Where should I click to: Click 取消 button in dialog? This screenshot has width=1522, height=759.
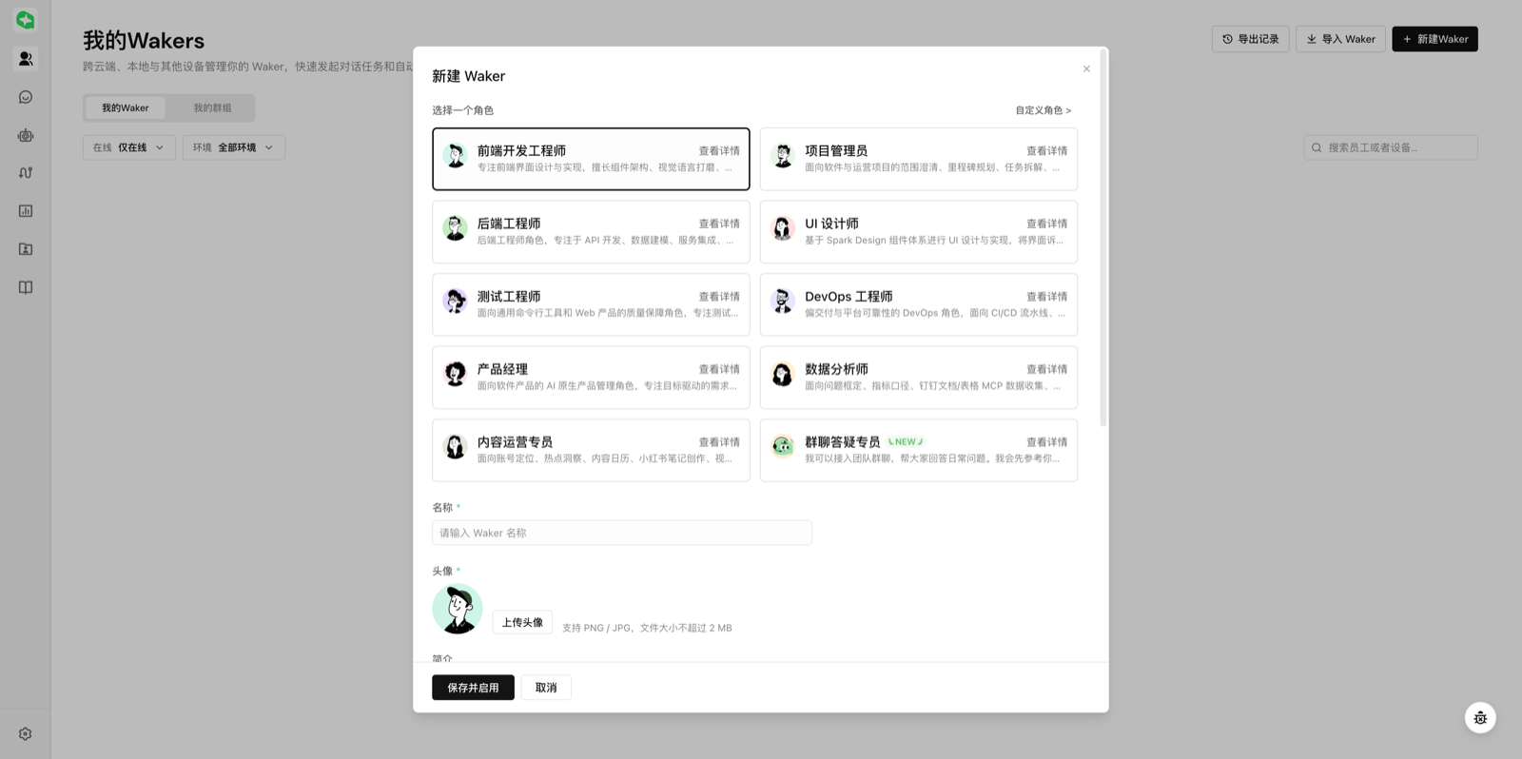[x=546, y=688]
